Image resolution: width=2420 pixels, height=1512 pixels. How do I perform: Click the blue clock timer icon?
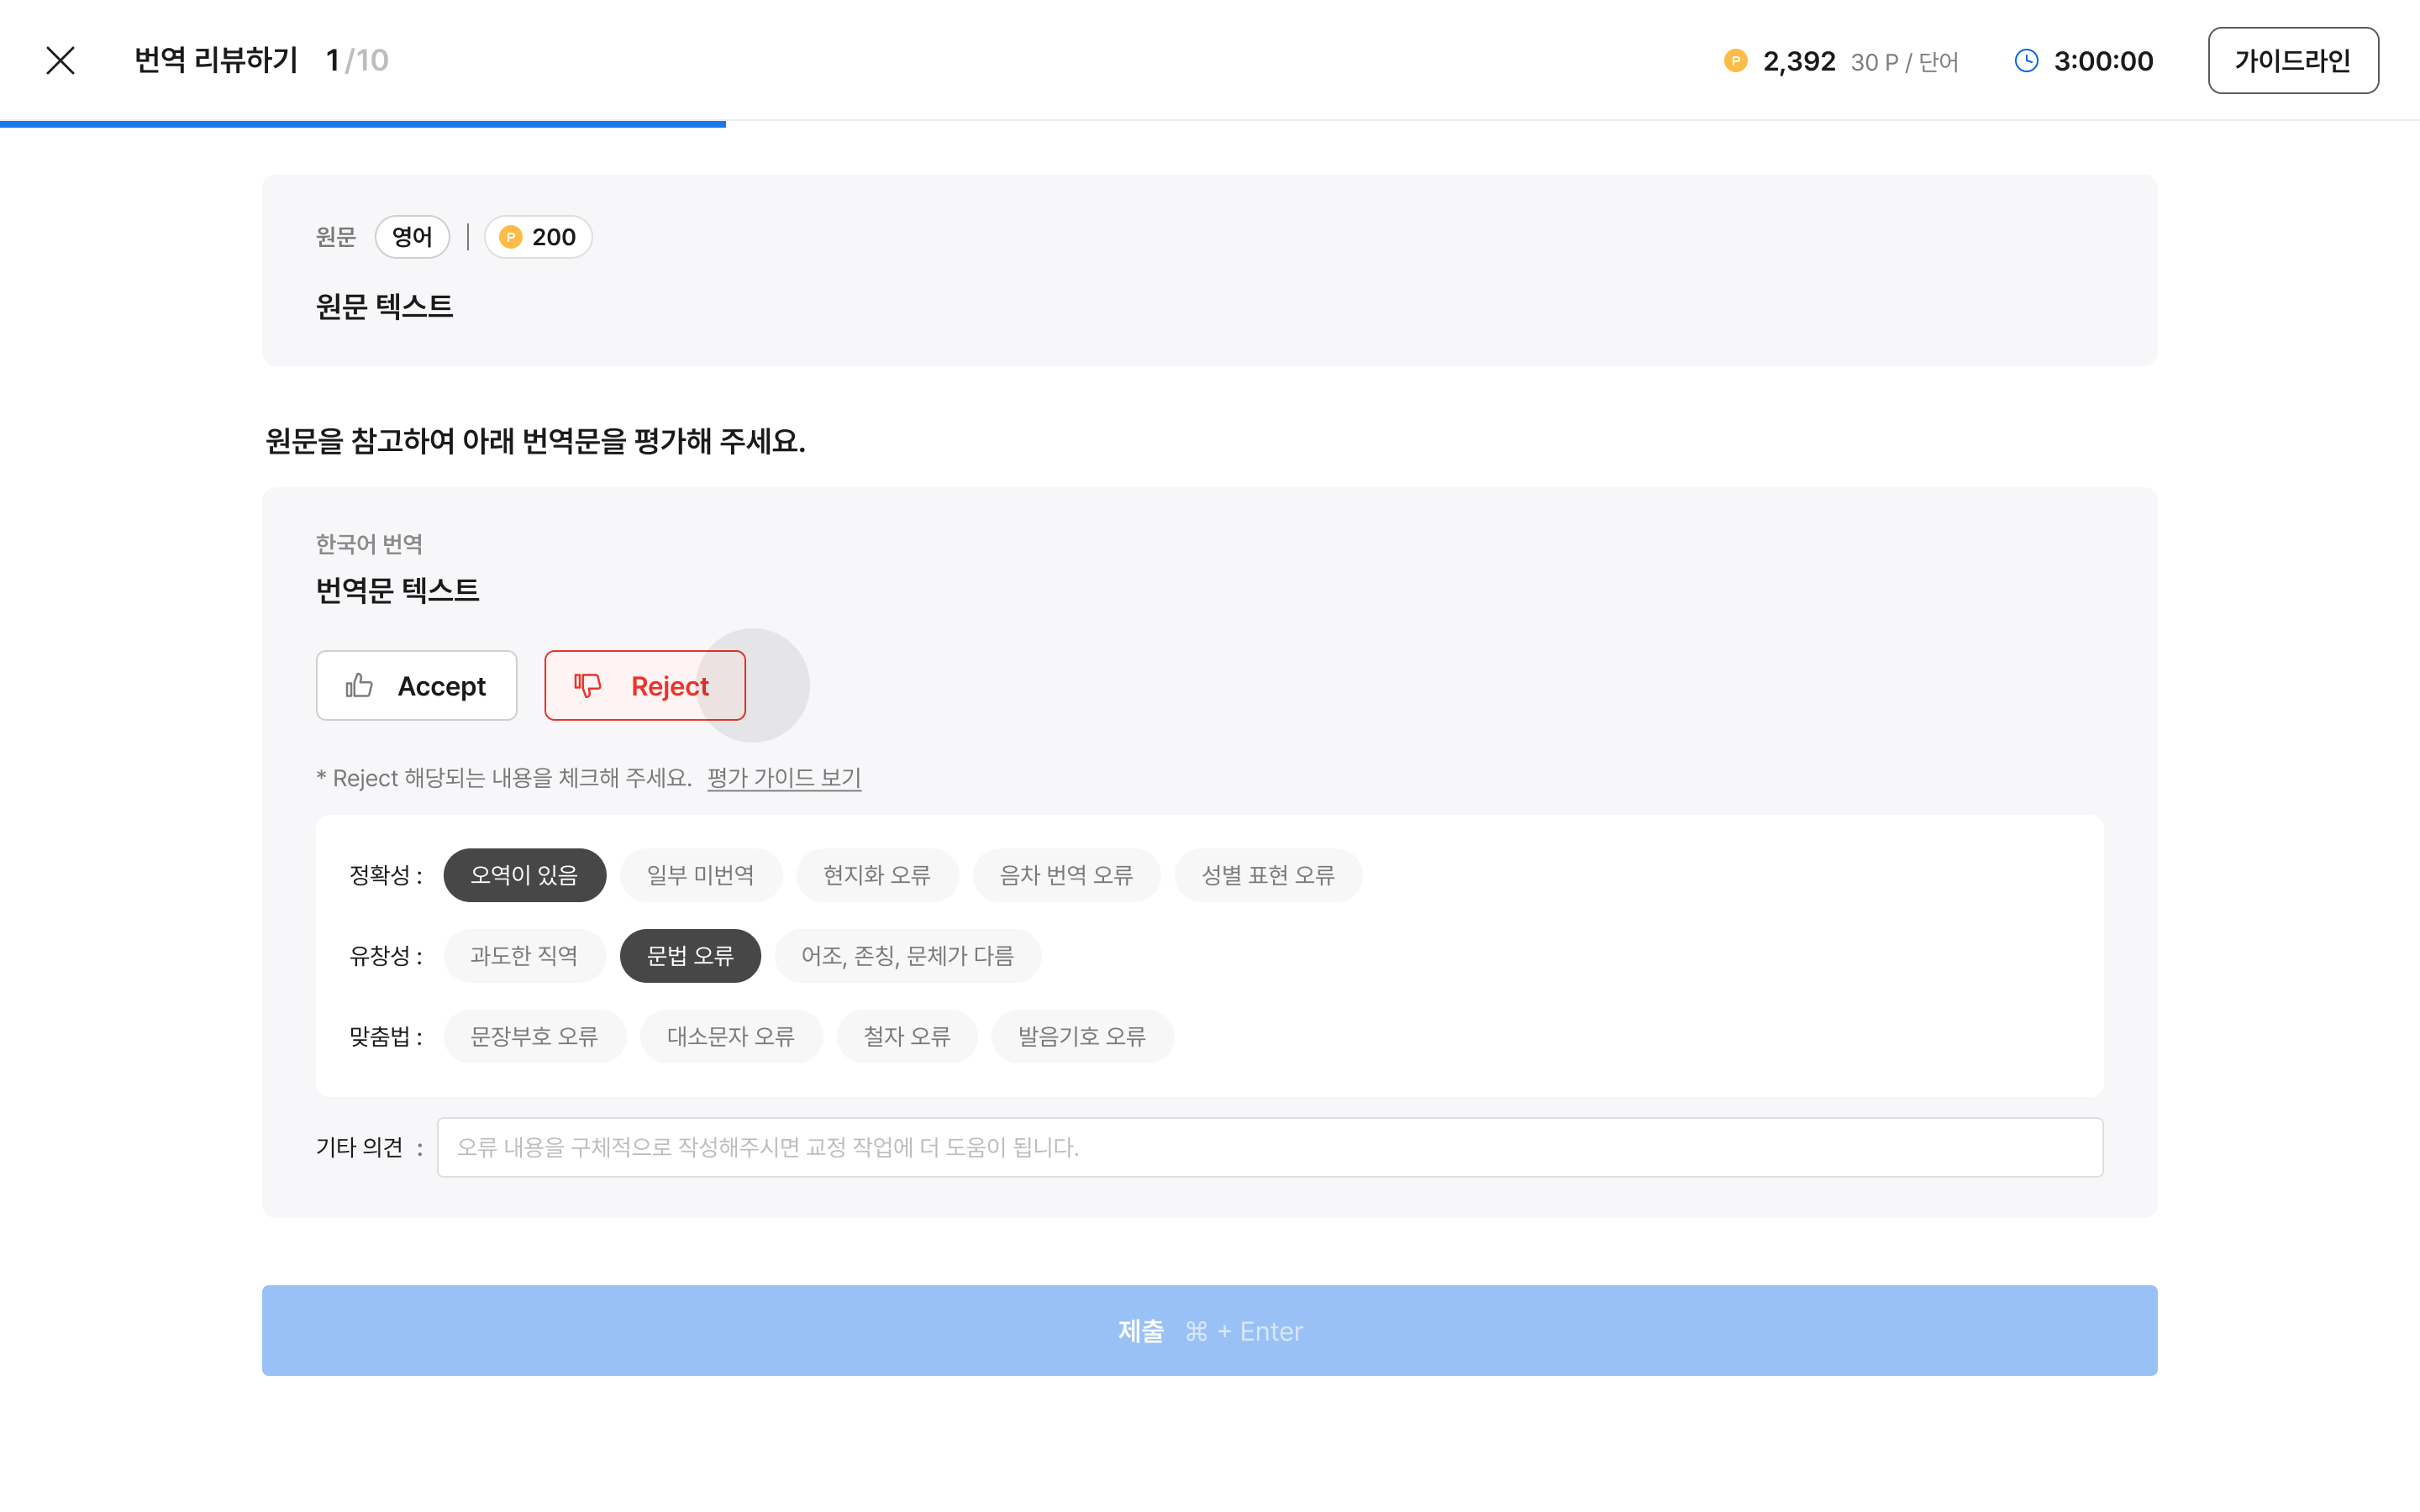pos(2026,61)
